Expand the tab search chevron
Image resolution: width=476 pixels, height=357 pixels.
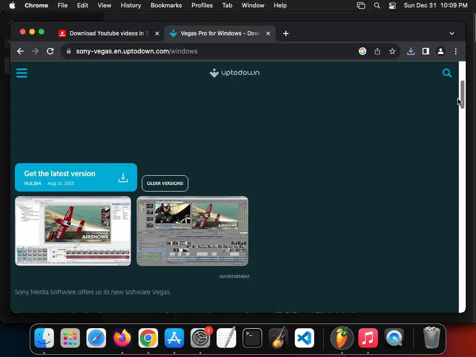point(451,33)
